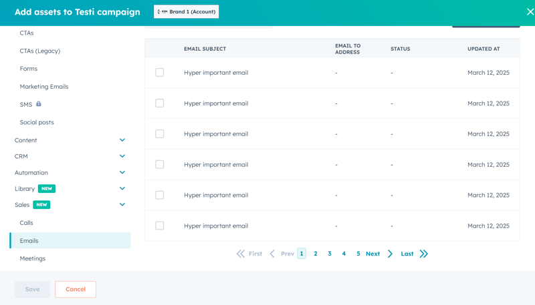Click the UPDATED AT column header
Image resolution: width=535 pixels, height=305 pixels.
(484, 49)
